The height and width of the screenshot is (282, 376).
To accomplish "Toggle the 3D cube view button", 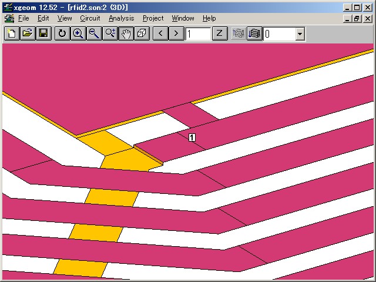I will click(142, 33).
